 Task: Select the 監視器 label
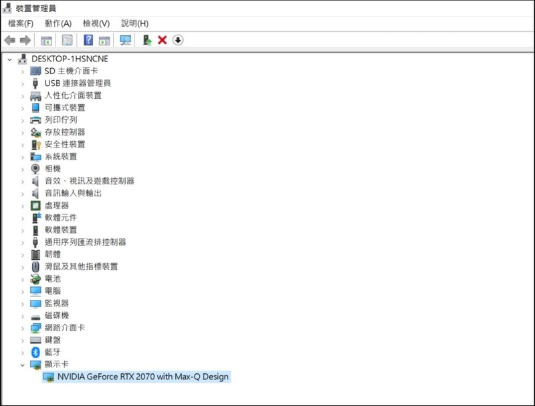(x=57, y=303)
